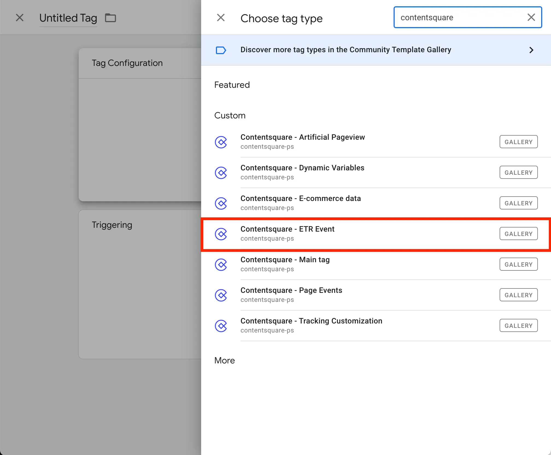This screenshot has width=551, height=455.
Task: Click in the tag type search field
Action: point(459,17)
